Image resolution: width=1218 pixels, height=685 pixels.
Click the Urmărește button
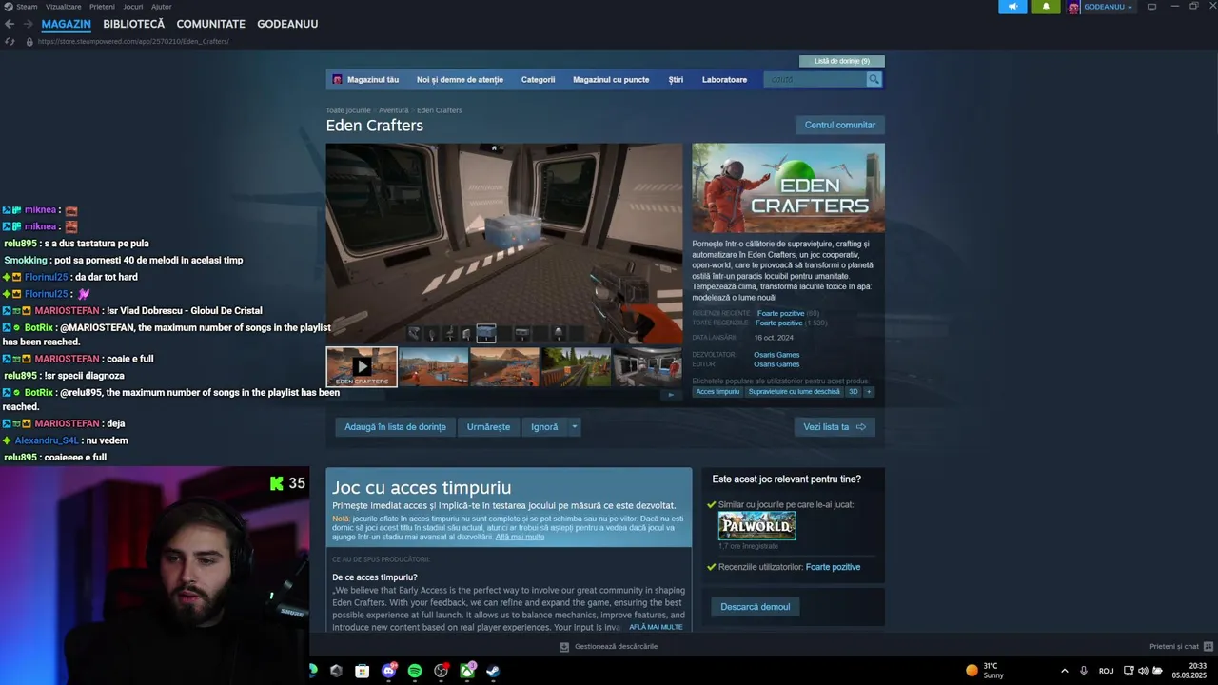pos(488,427)
